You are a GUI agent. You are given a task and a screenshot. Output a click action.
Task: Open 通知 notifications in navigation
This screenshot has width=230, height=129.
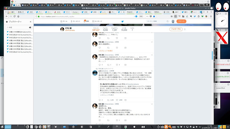(x=86, y=21)
